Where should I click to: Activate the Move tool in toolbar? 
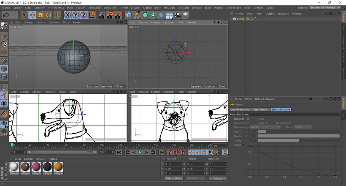(x=32, y=15)
